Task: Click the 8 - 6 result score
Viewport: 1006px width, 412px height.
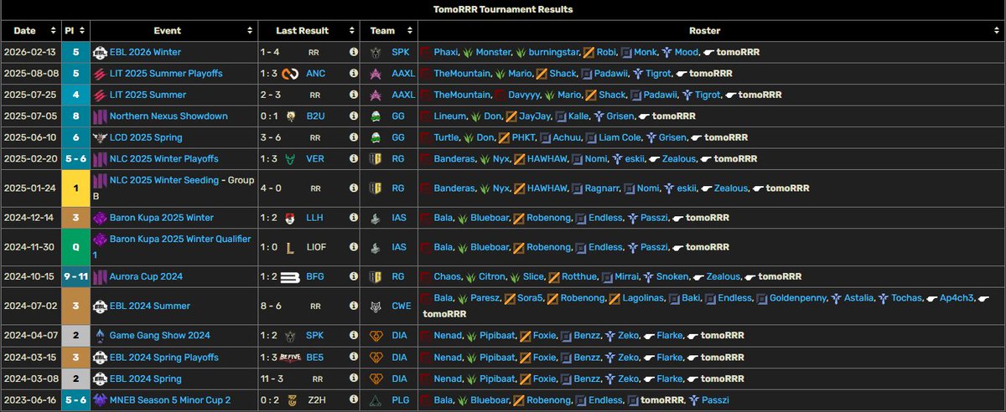Action: coord(271,306)
